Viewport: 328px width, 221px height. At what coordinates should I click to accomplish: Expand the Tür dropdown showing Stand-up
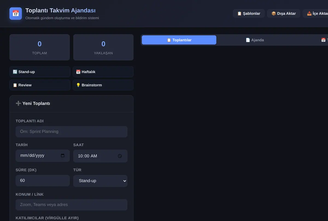point(100,181)
